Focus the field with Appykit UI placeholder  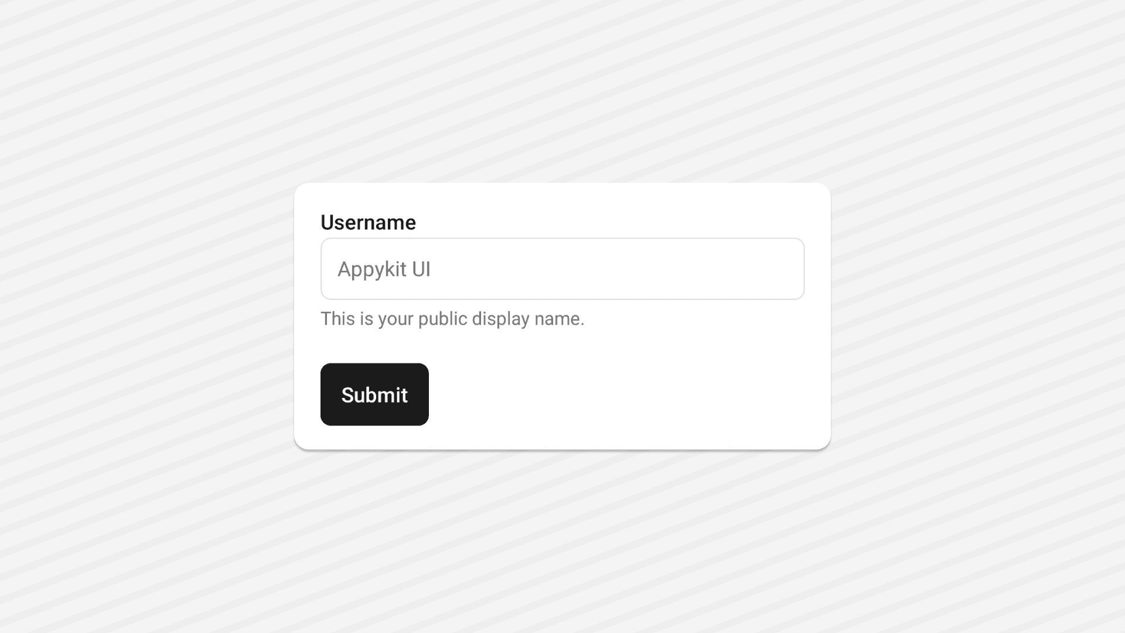pos(562,269)
